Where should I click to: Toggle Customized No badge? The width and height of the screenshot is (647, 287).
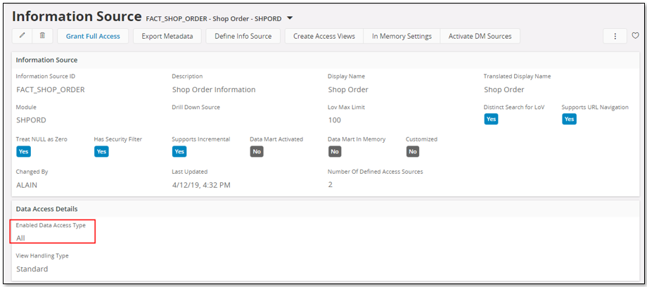tap(413, 151)
